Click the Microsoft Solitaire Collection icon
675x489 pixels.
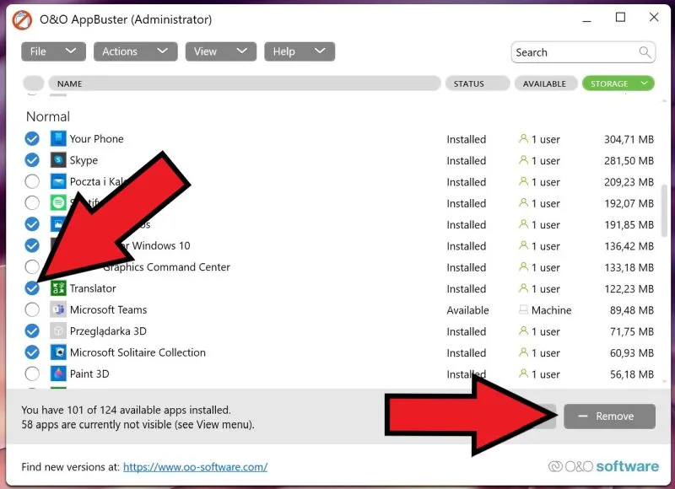click(x=57, y=352)
